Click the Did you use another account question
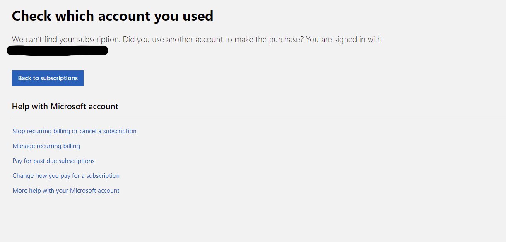This screenshot has width=506, height=242. pos(213,40)
